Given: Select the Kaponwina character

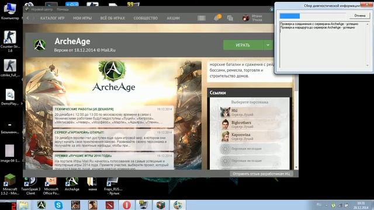Looking at the screenshot, I should pyautogui.click(x=250, y=136).
